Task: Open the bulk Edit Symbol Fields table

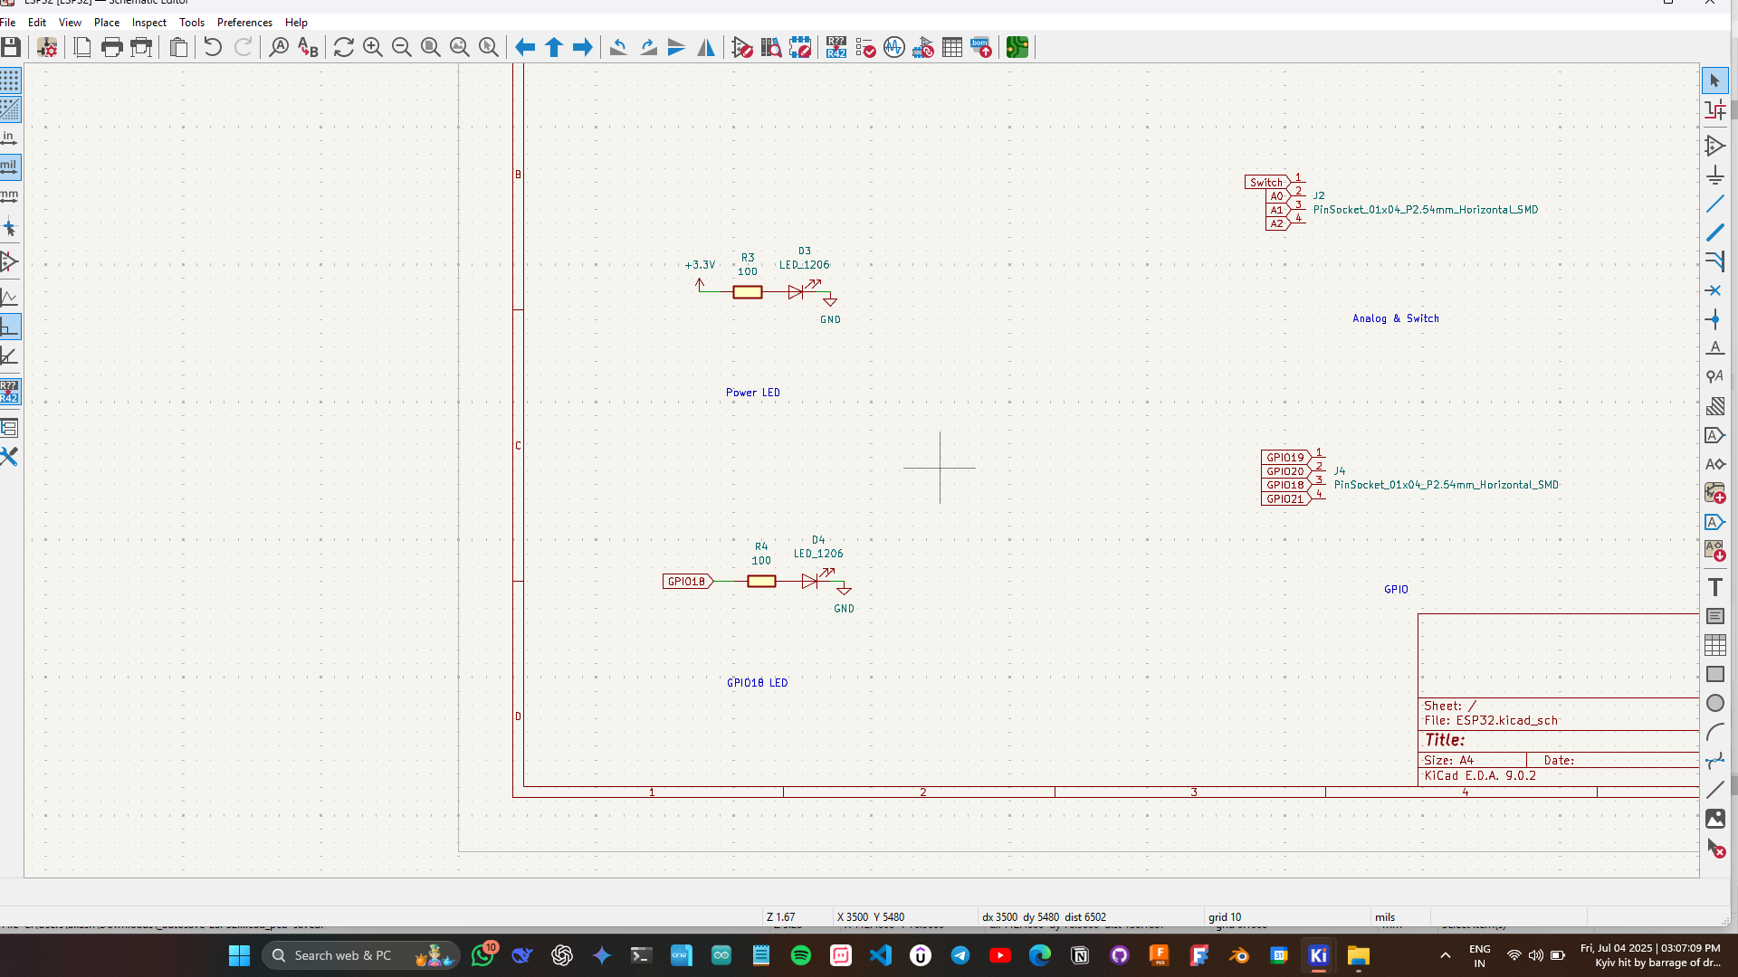Action: click(952, 47)
